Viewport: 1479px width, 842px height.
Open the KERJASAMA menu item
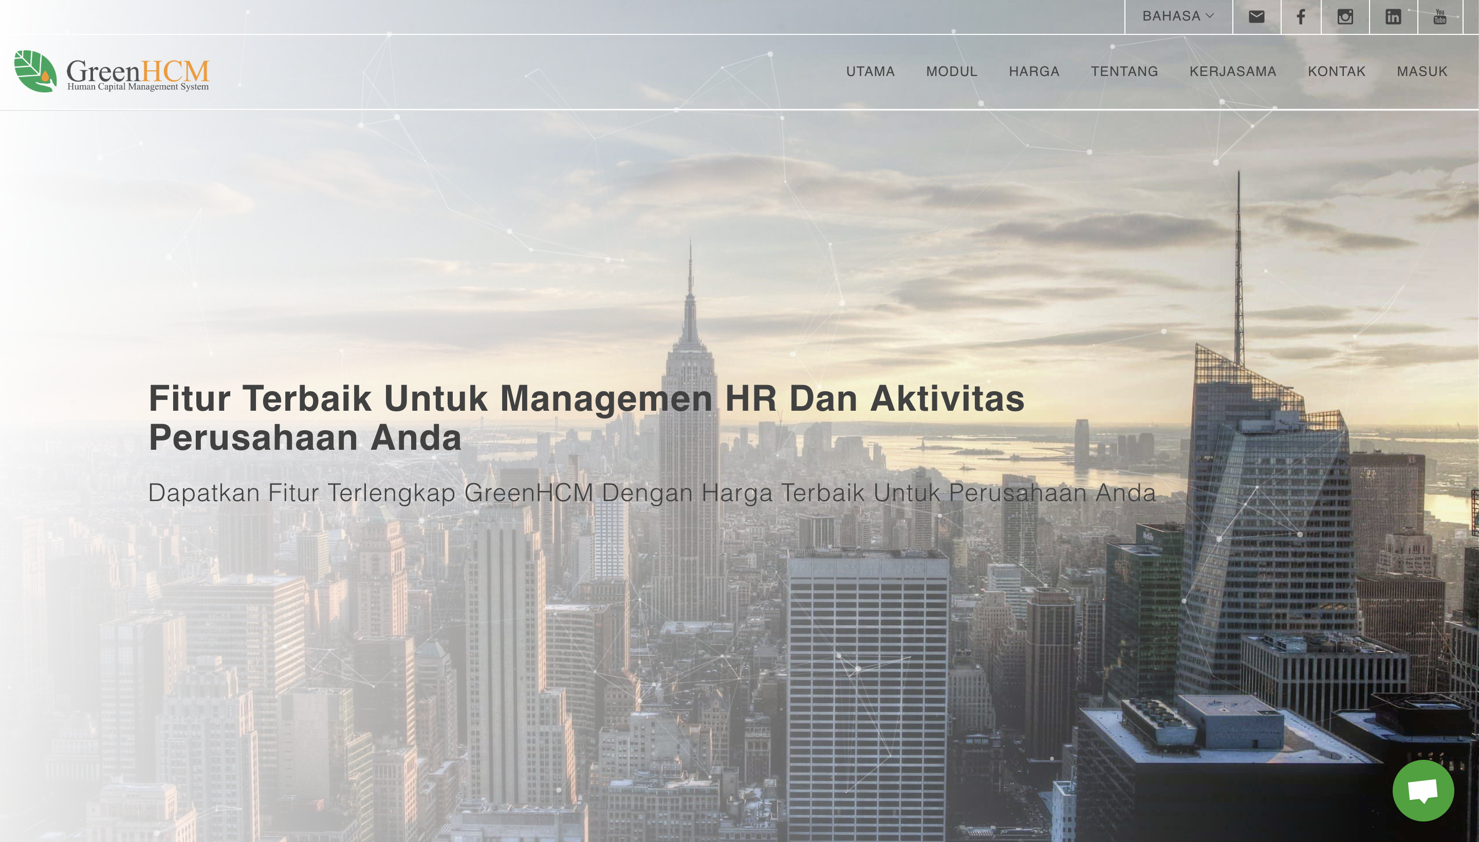1232,72
